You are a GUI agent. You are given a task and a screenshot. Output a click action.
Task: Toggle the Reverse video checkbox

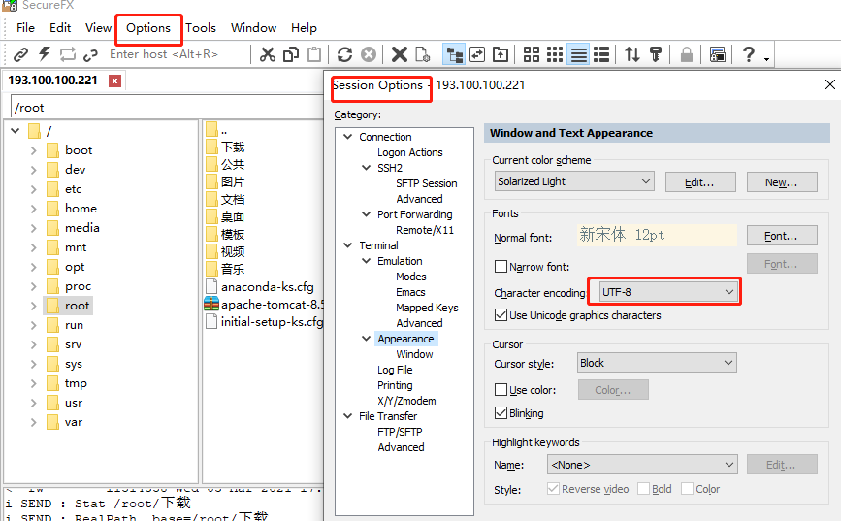click(x=553, y=489)
